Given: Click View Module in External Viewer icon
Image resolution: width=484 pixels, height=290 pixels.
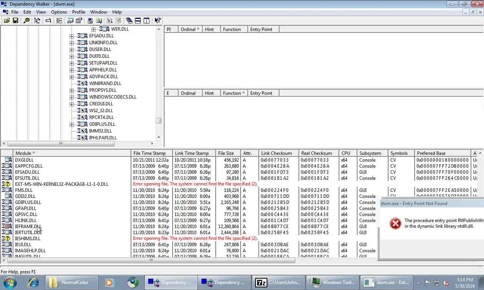Looking at the screenshot, I should [70, 21].
